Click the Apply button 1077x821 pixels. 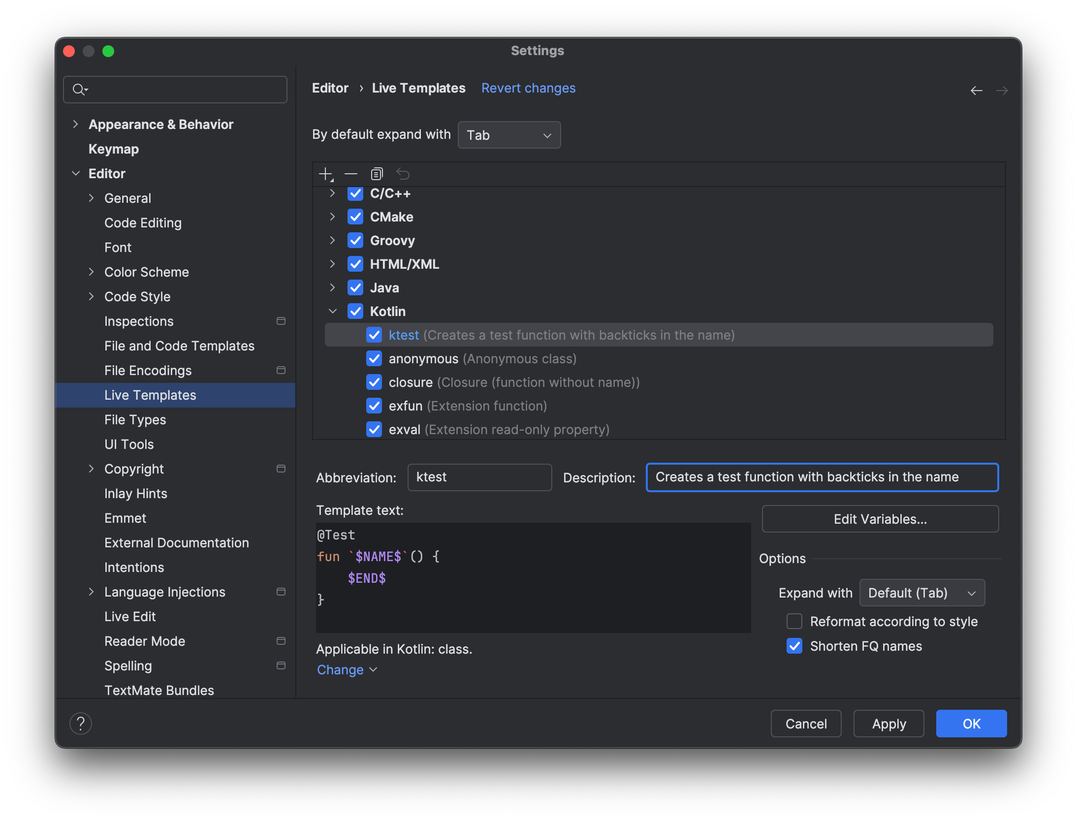pos(888,724)
